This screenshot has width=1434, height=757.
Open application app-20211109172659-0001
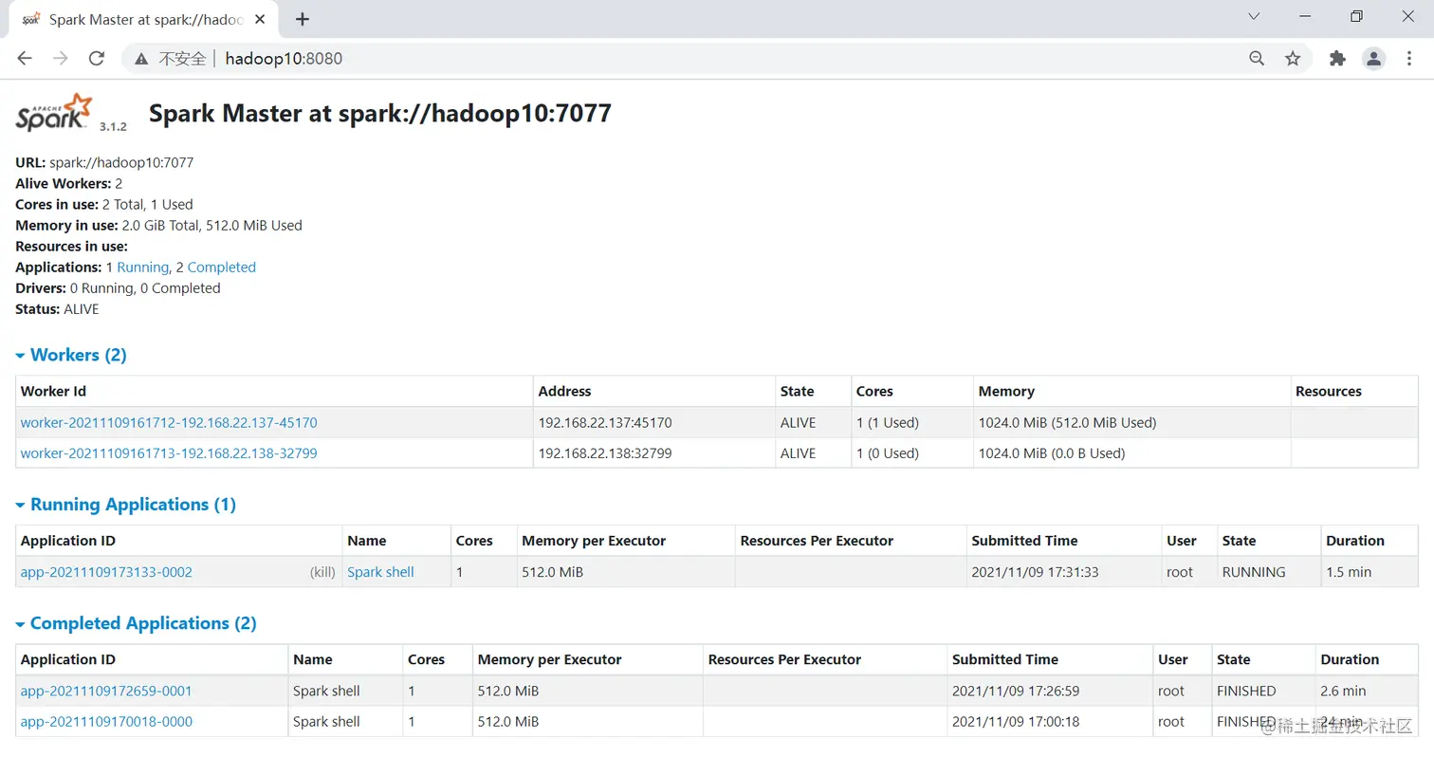(106, 691)
